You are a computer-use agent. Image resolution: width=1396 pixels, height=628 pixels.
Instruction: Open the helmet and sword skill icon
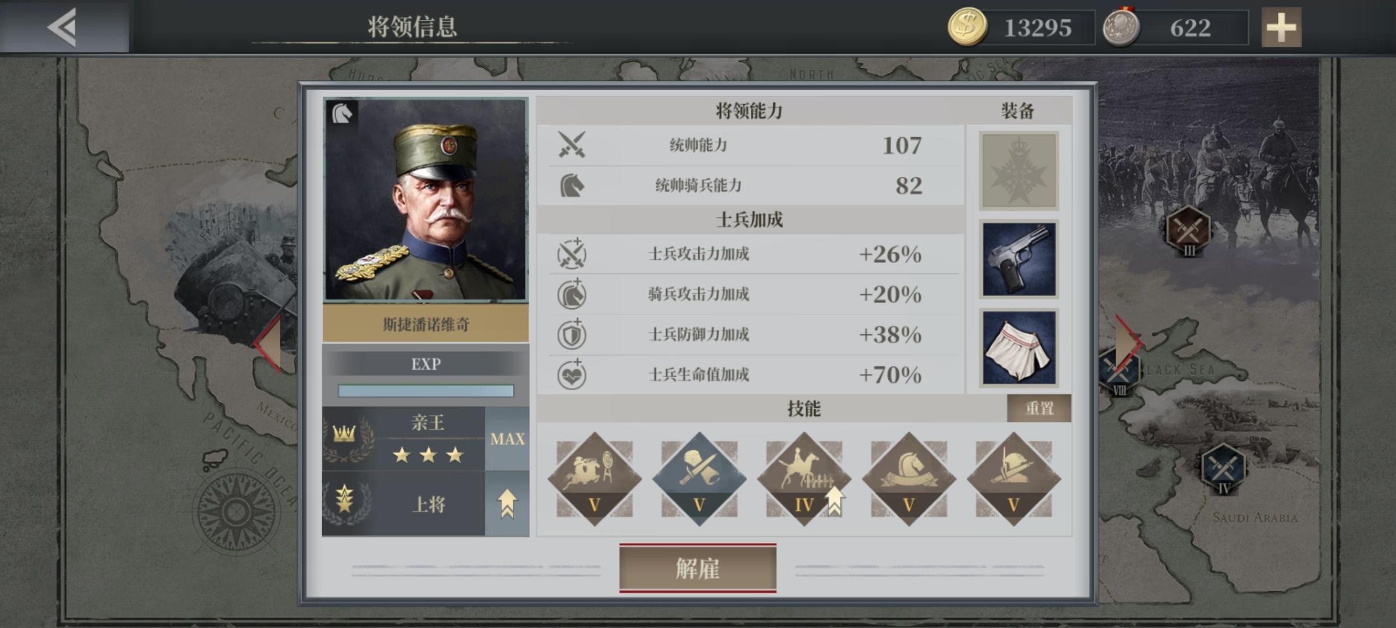coord(1013,479)
